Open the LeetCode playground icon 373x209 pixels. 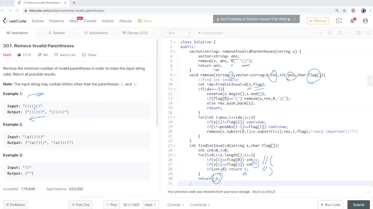[x=339, y=21]
